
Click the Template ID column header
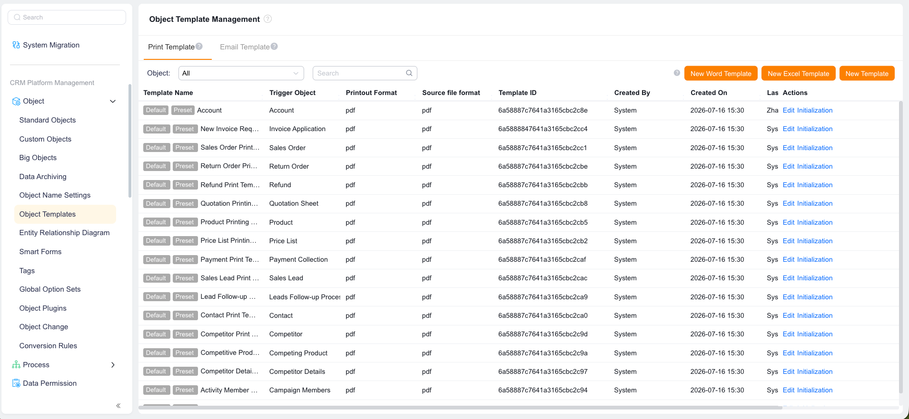coord(517,93)
